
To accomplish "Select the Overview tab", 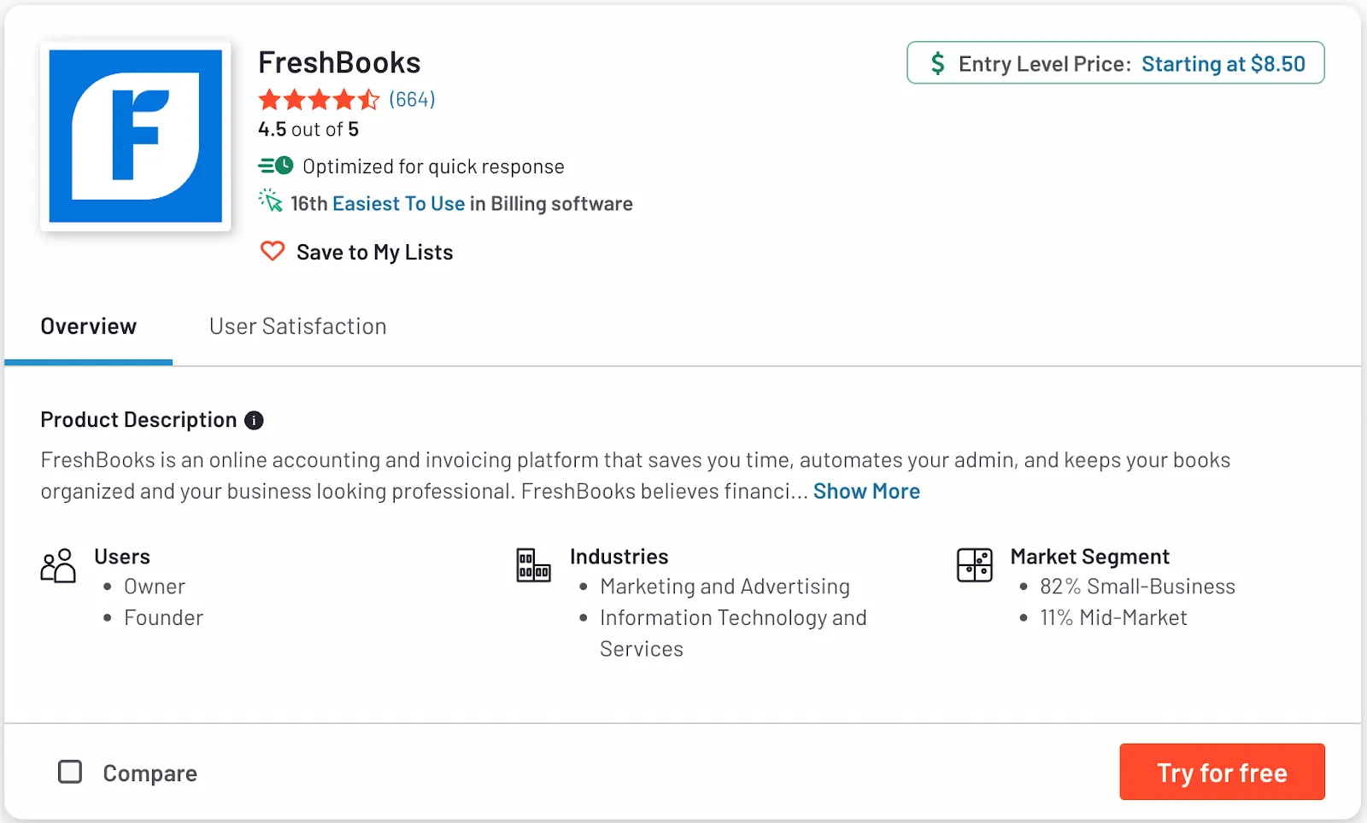I will click(88, 326).
